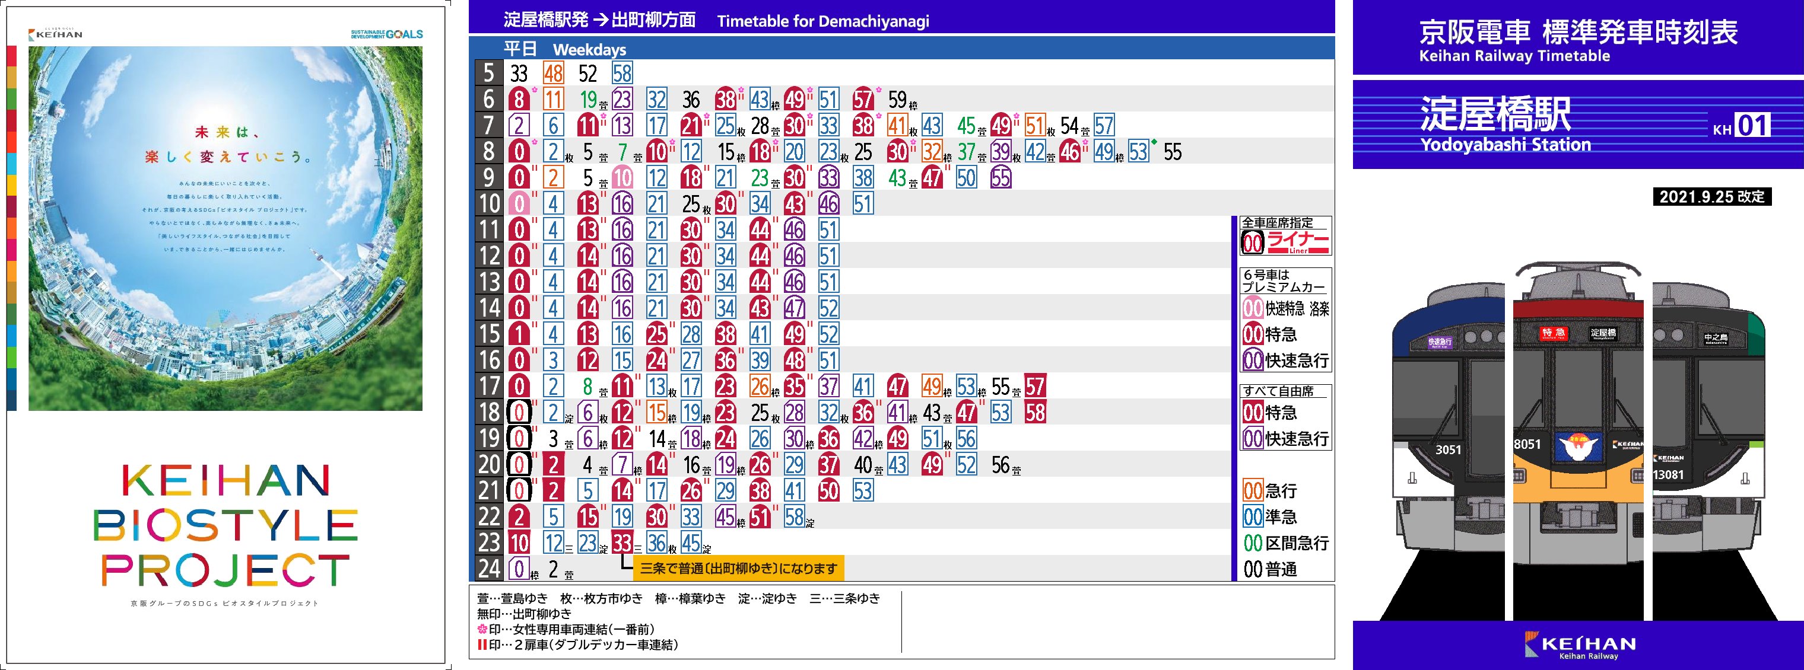
Task: Click the pink 10 in the hour 9 row
Action: (622, 178)
